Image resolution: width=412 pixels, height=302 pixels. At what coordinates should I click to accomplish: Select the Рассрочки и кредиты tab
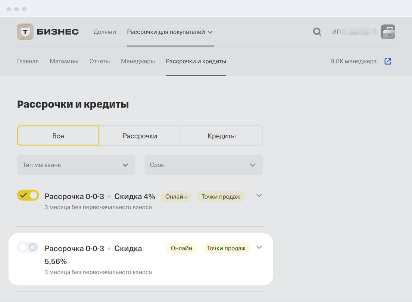pyautogui.click(x=196, y=61)
